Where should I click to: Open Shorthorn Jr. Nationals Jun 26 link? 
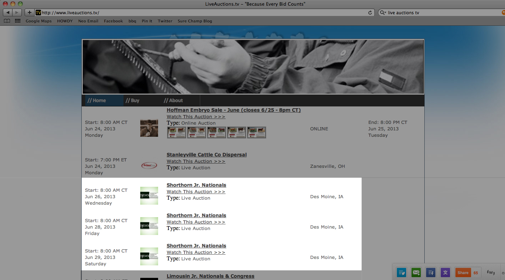pos(196,185)
